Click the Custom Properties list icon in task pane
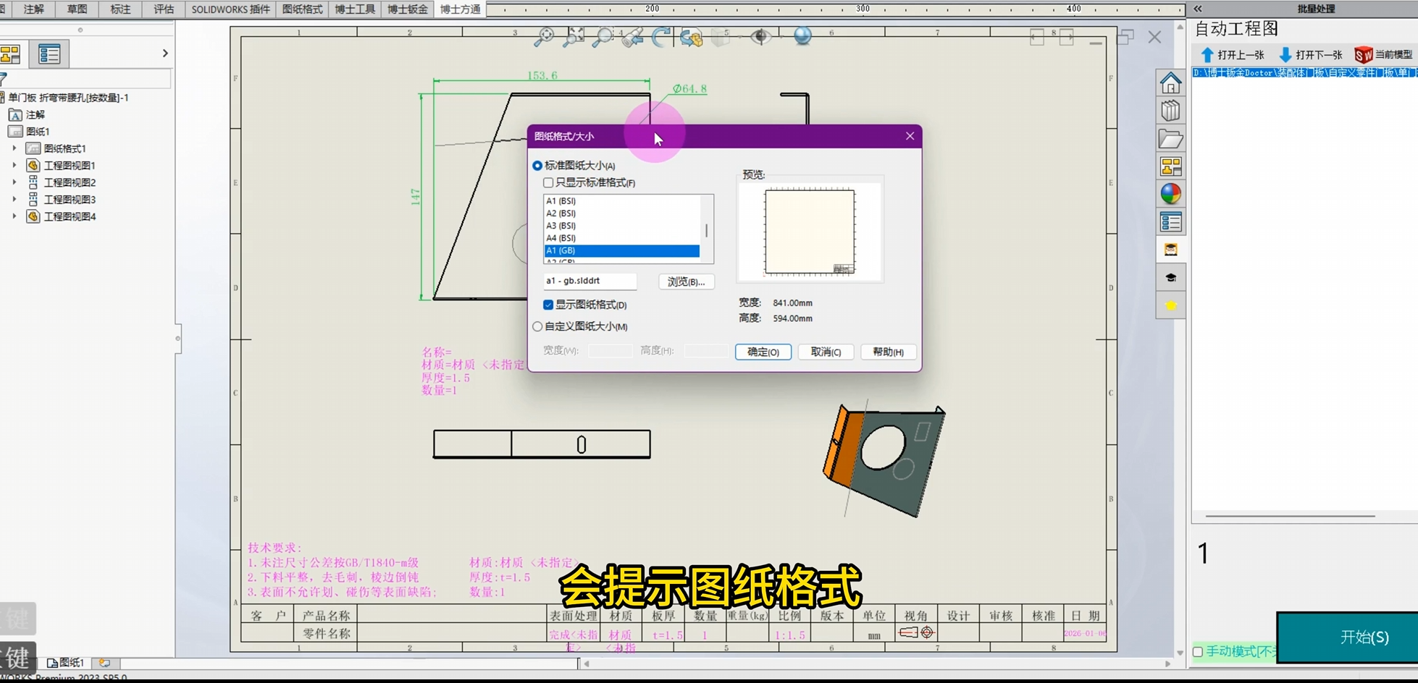This screenshot has height=683, width=1418. point(1170,222)
